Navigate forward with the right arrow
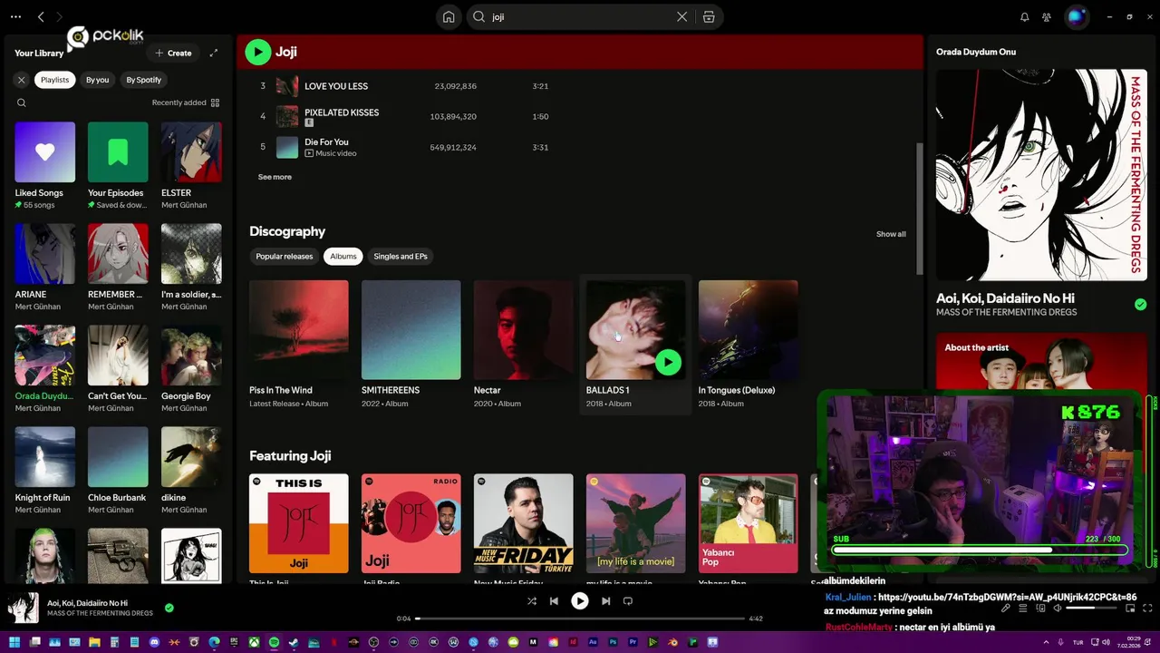Image resolution: width=1160 pixels, height=653 pixels. [60, 16]
